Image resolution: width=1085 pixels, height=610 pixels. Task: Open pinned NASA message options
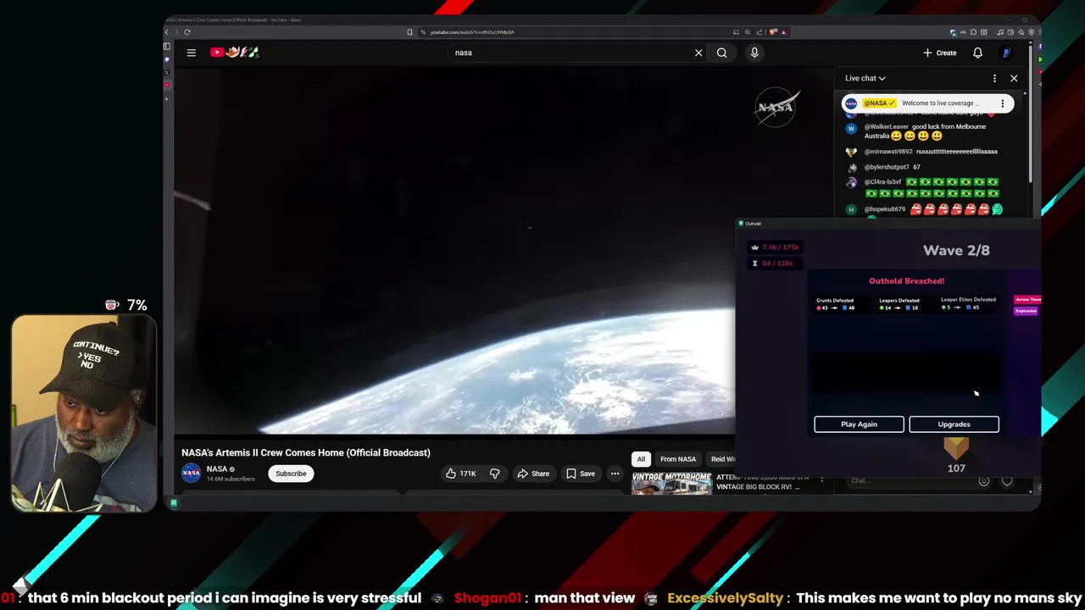point(1002,103)
